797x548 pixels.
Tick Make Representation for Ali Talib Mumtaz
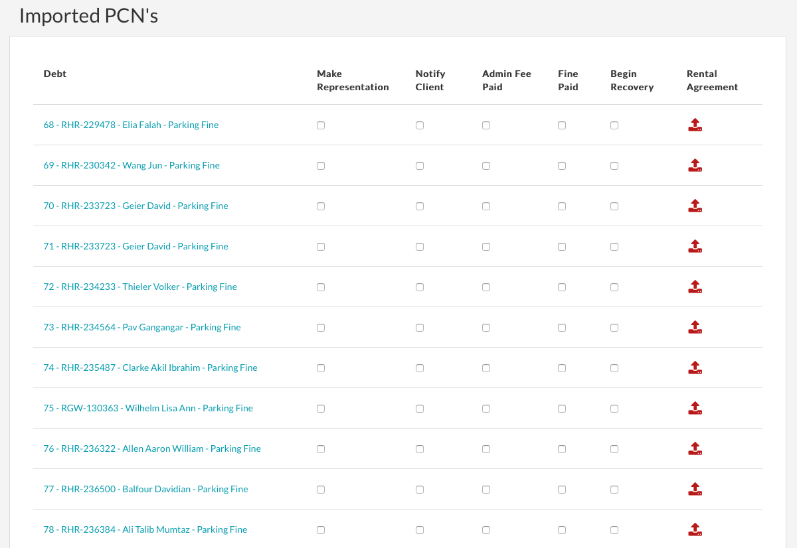pyautogui.click(x=321, y=530)
